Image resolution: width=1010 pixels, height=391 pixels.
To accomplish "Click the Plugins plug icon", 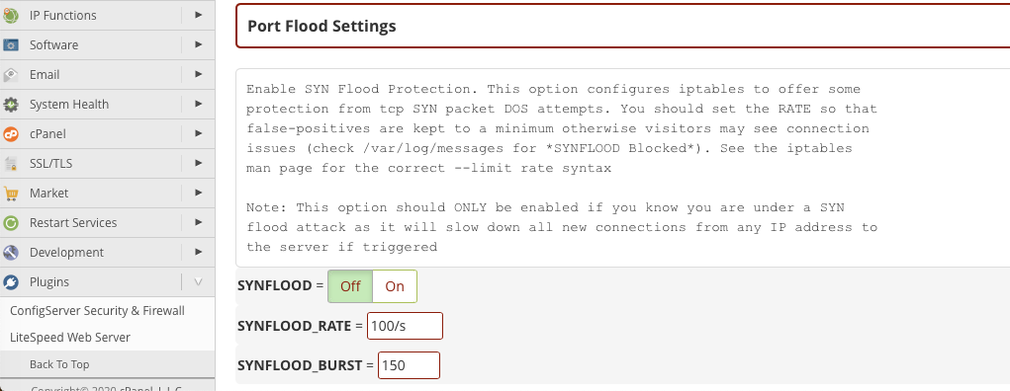I will 10,281.
